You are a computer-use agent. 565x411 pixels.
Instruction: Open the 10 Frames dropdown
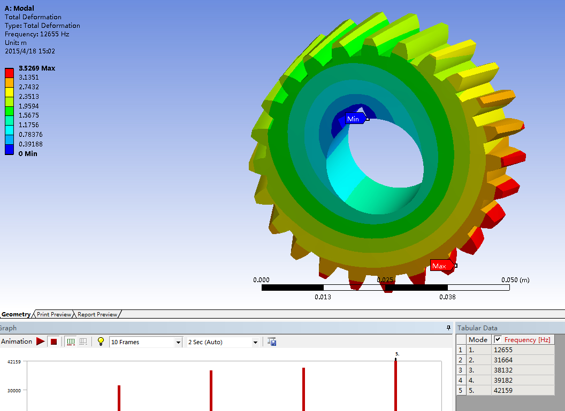178,342
